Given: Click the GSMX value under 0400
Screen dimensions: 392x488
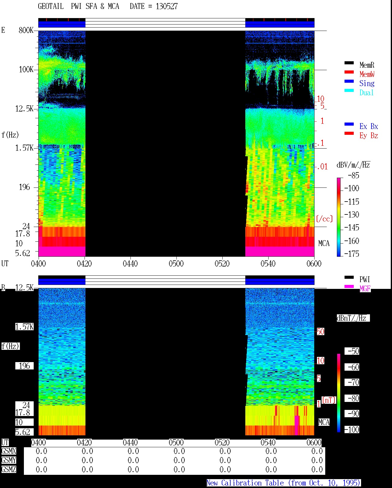Looking at the screenshot, I should [41, 451].
